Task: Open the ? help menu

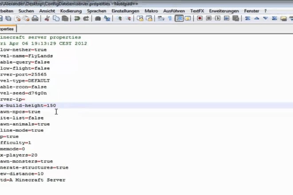Action: 265,11
